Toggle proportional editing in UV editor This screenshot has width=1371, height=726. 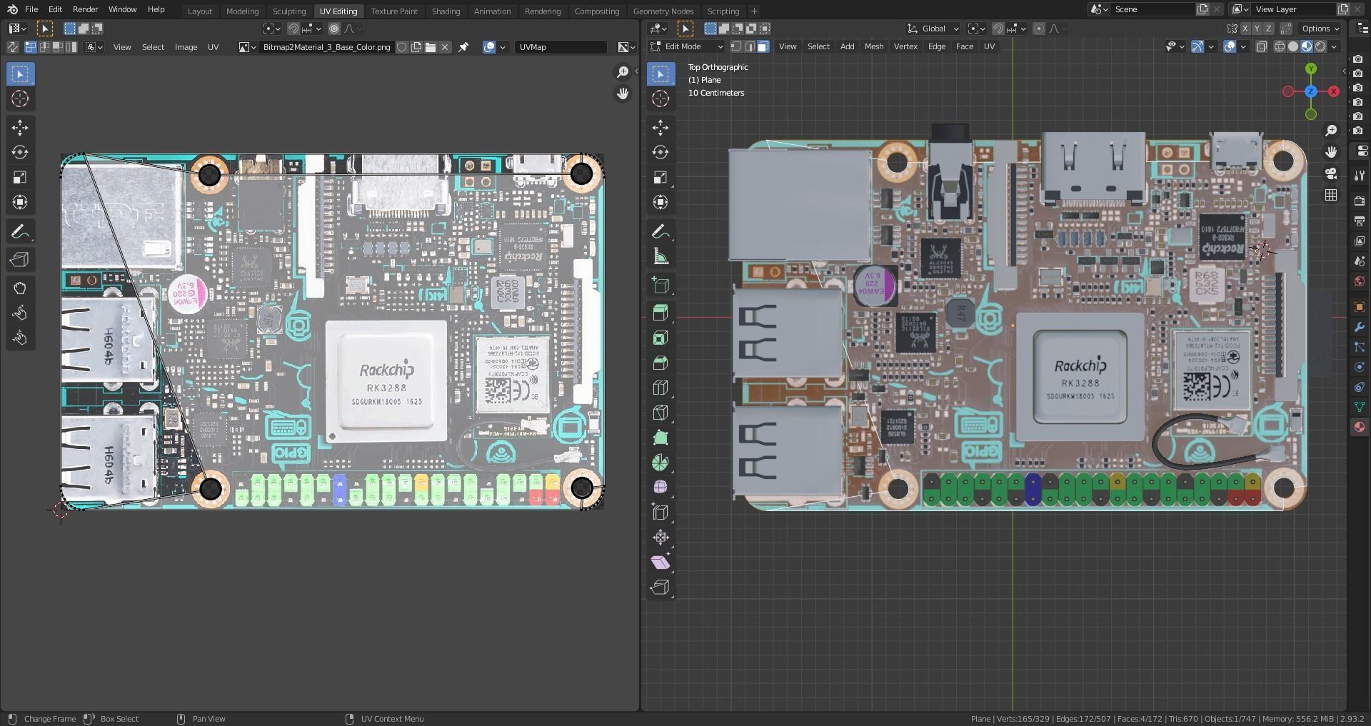pyautogui.click(x=334, y=29)
